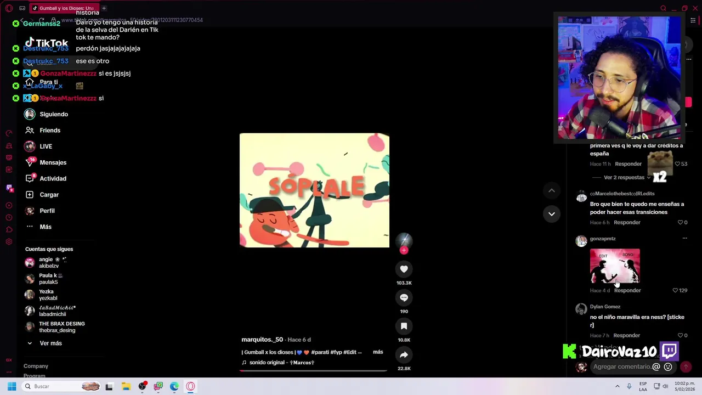Follow creator with the red plus badge
Screen dimensions: 702x395
pyautogui.click(x=404, y=250)
